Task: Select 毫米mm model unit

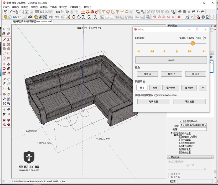Action: pyautogui.click(x=170, y=88)
